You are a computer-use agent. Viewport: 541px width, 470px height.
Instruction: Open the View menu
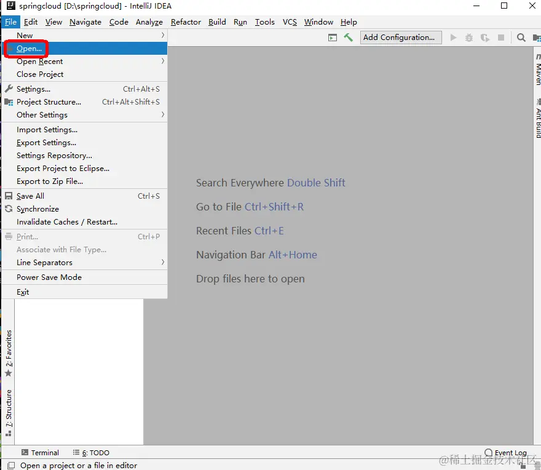click(x=53, y=22)
